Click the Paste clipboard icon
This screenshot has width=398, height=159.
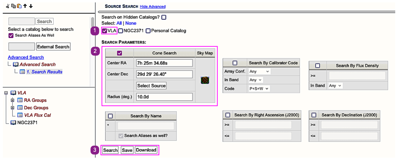click(x=19, y=6)
